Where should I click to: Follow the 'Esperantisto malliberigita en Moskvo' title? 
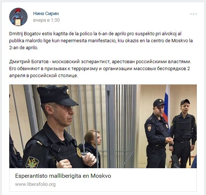tap(63, 176)
